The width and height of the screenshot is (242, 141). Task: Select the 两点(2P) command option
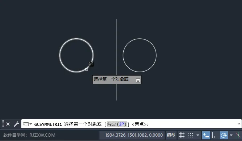(x=117, y=124)
